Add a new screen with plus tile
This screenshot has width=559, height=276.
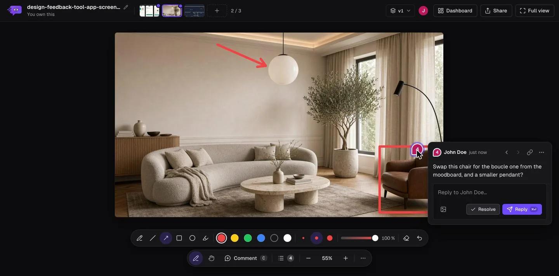217,11
